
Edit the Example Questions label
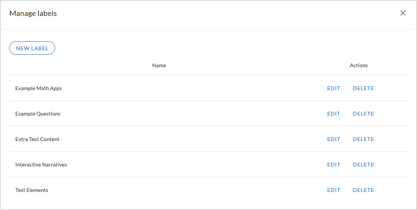pos(333,114)
